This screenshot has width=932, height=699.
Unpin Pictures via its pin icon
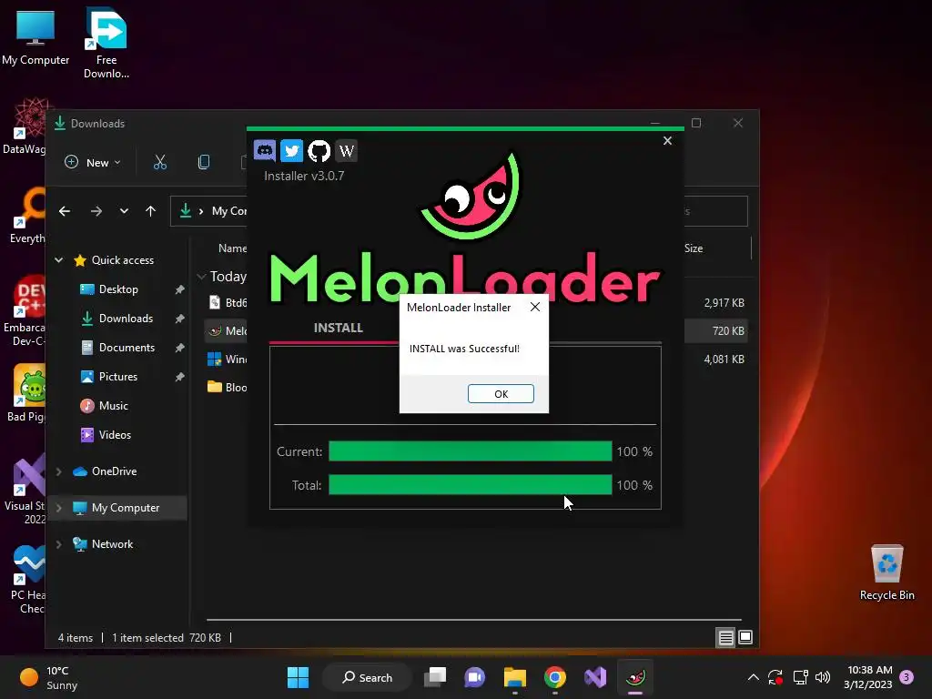coord(179,377)
